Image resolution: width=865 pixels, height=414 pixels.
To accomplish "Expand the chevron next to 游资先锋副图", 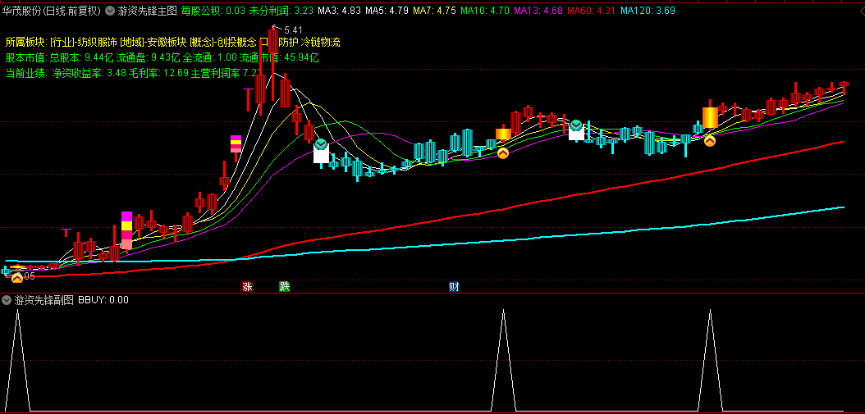I will coord(7,300).
